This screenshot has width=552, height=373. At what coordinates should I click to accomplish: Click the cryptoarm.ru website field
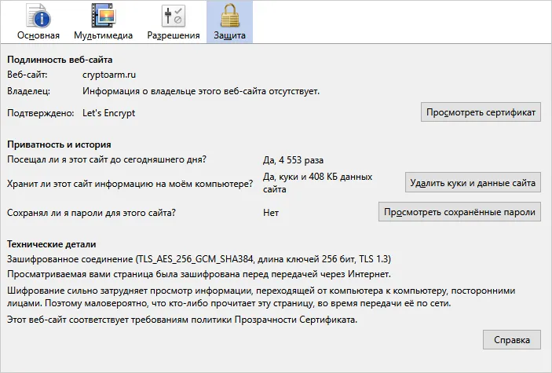[109, 75]
